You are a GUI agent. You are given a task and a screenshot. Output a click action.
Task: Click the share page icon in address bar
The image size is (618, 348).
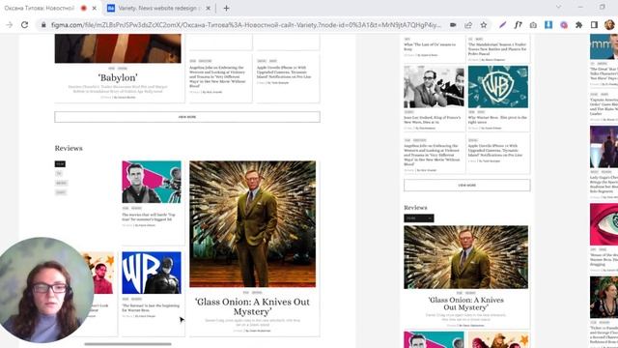tap(468, 25)
